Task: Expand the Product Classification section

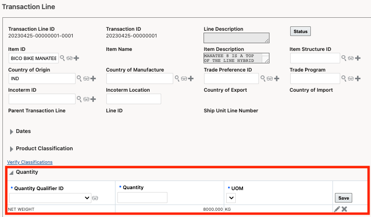Action: pyautogui.click(x=12, y=149)
